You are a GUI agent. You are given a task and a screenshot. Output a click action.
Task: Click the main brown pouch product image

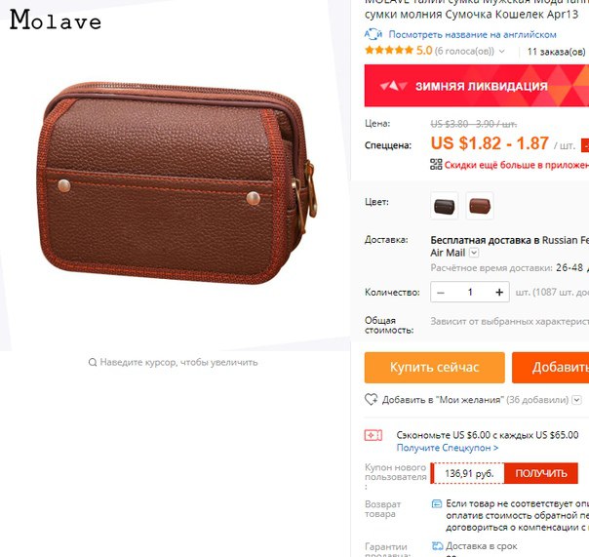tap(177, 183)
